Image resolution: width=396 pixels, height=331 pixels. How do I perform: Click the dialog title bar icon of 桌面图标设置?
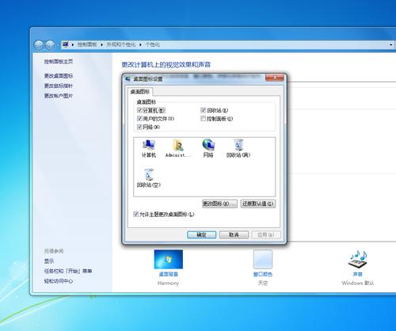point(128,79)
